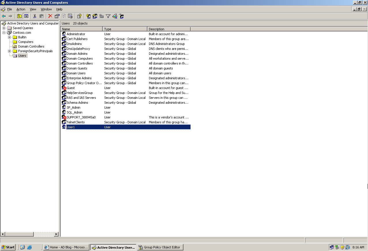Click the Cut scissors toolbar icon
This screenshot has width=368, height=251.
pos(35,16)
